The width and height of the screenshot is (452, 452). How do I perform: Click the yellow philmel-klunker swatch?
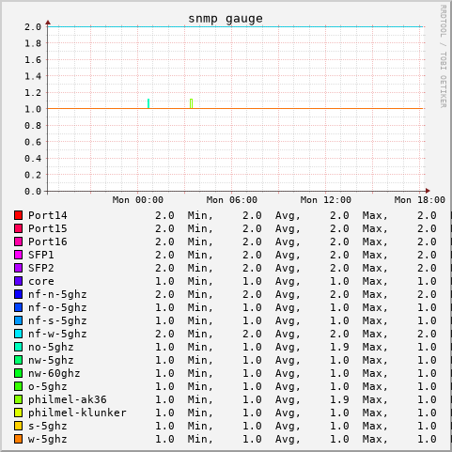[19, 413]
